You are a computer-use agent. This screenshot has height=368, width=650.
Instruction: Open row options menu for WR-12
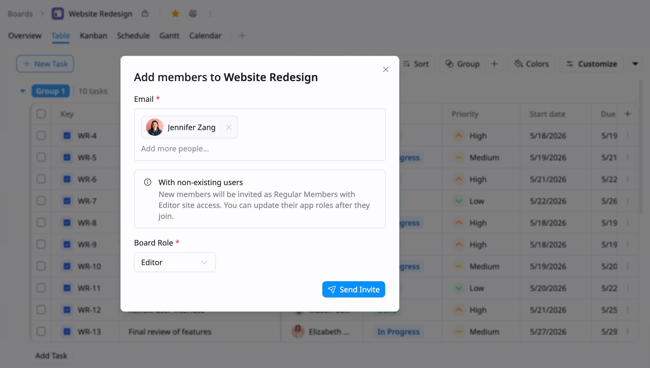628,310
